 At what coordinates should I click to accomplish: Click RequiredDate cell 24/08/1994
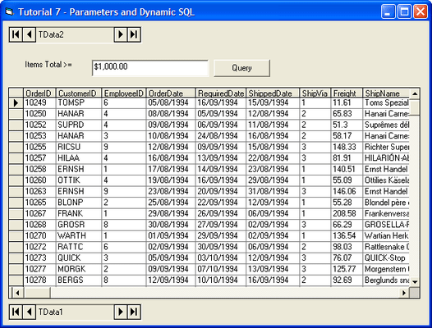point(221,136)
